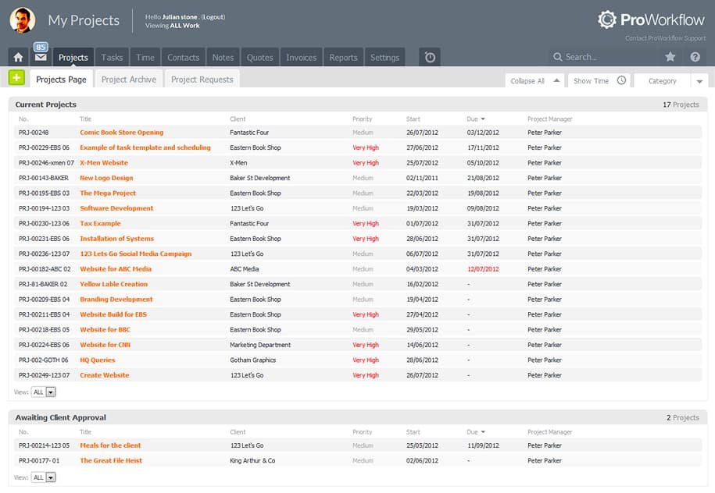The height and width of the screenshot is (493, 715).
Task: Open the Create Website project
Action: (105, 375)
